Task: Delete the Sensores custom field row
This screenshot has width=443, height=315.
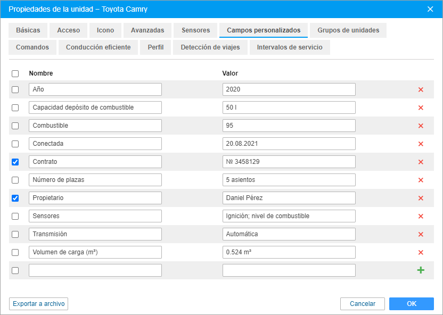Action: click(421, 216)
